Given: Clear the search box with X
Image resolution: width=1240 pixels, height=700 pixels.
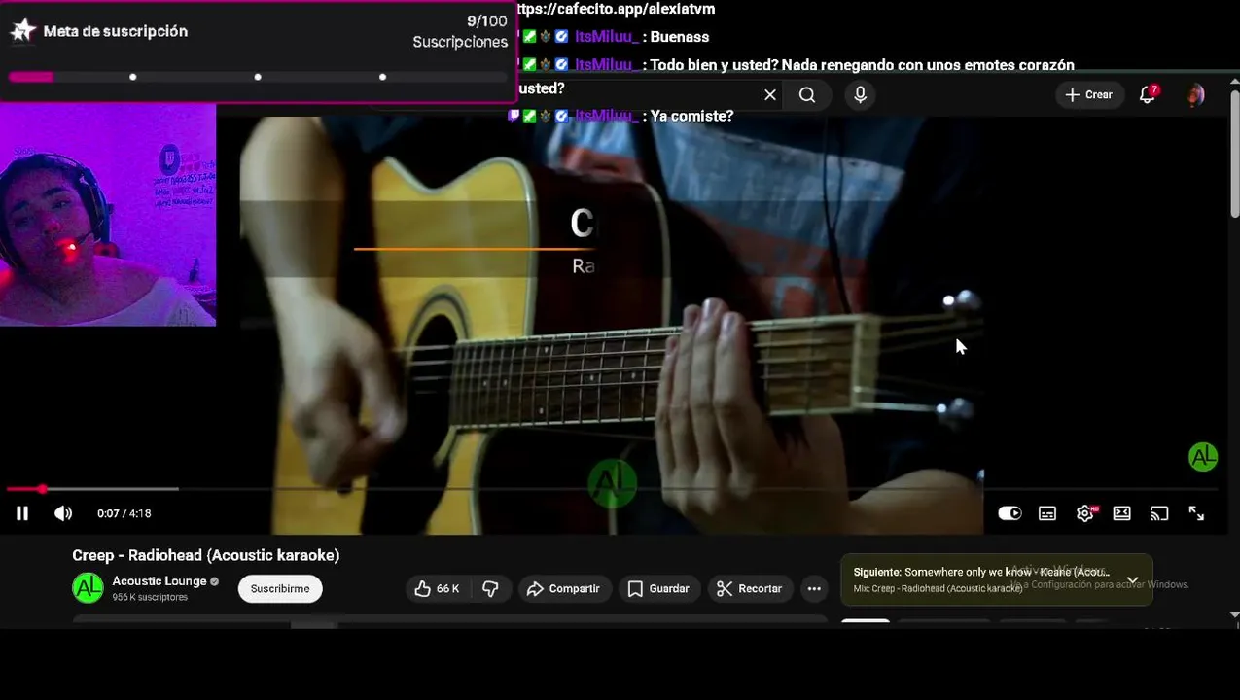Looking at the screenshot, I should click(x=770, y=94).
